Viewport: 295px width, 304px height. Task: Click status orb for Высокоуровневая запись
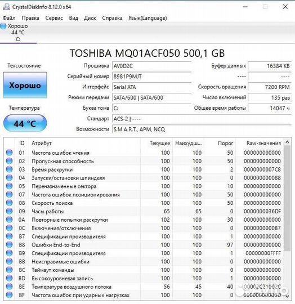[9, 278]
